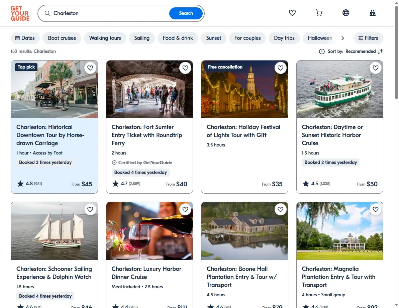
Task: Click the Fort Sumter tunnel photo
Action: click(x=149, y=89)
